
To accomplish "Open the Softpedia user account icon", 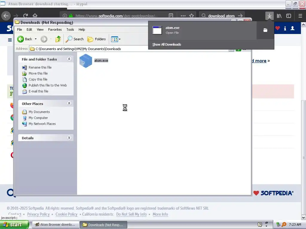I will coord(292,28).
